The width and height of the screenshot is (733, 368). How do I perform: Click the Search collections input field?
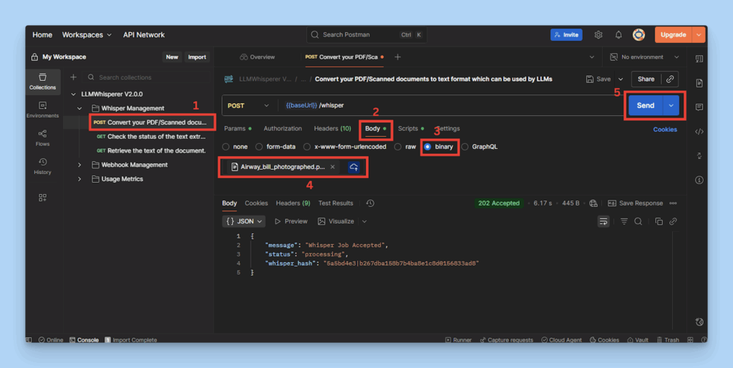pyautogui.click(x=143, y=77)
